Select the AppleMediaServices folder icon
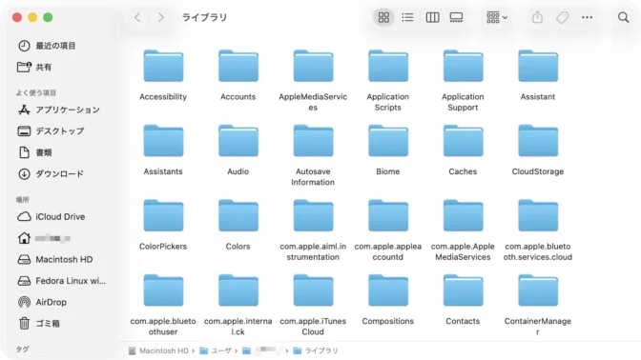641x360 pixels. point(313,66)
